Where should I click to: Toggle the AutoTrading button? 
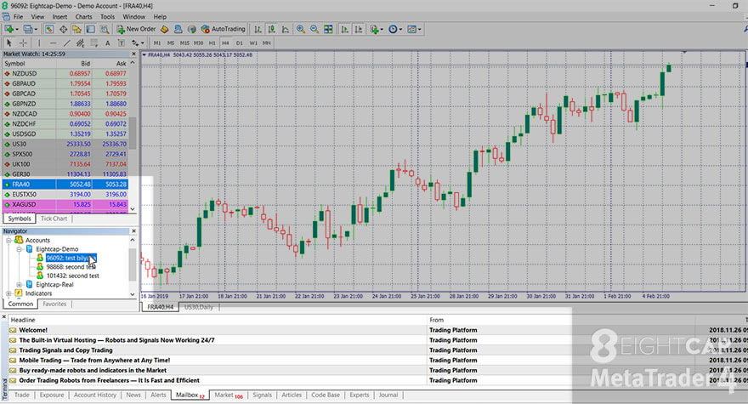coord(223,29)
